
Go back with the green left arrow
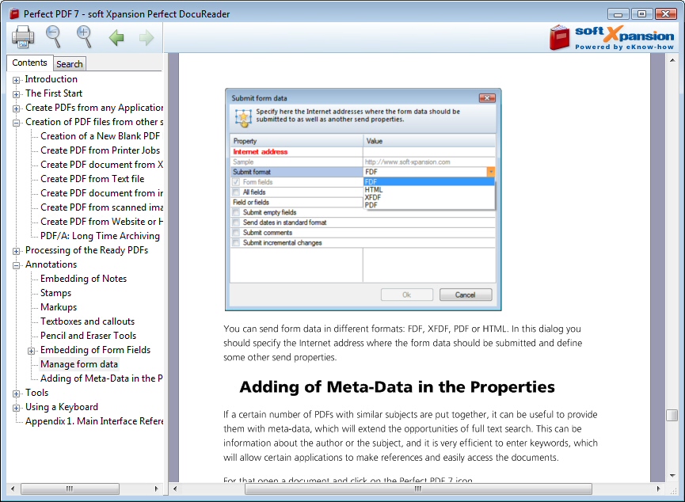click(116, 37)
